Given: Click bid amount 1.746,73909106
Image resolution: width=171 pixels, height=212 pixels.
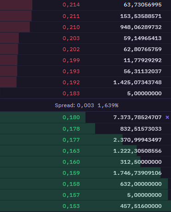Looking at the screenshot, I should (137, 173).
